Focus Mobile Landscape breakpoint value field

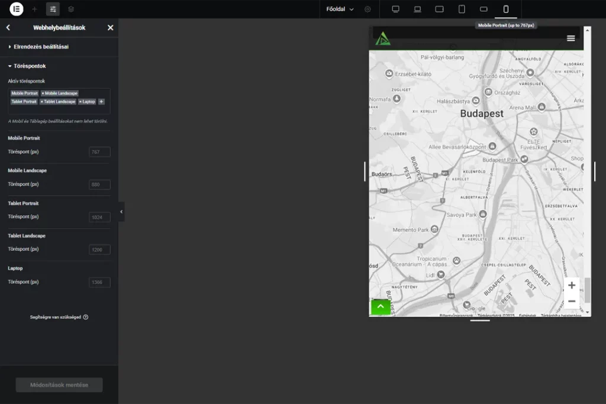coord(99,185)
